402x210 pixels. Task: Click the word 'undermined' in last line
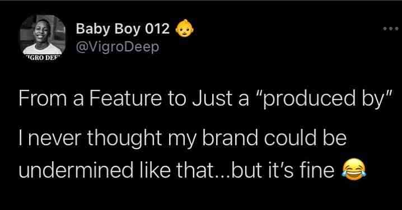[x=76, y=170]
